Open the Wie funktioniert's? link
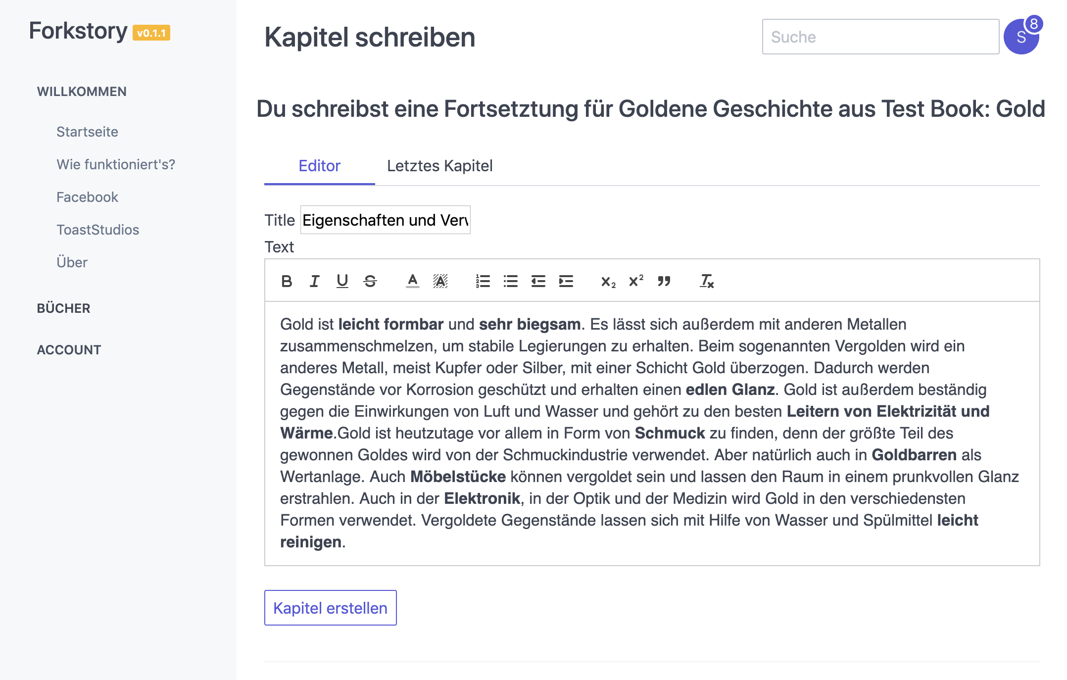This screenshot has width=1067, height=680. tap(116, 164)
